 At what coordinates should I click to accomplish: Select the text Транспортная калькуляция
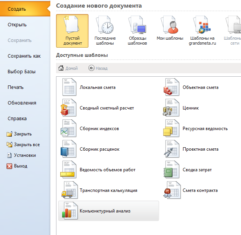[x=108, y=190]
